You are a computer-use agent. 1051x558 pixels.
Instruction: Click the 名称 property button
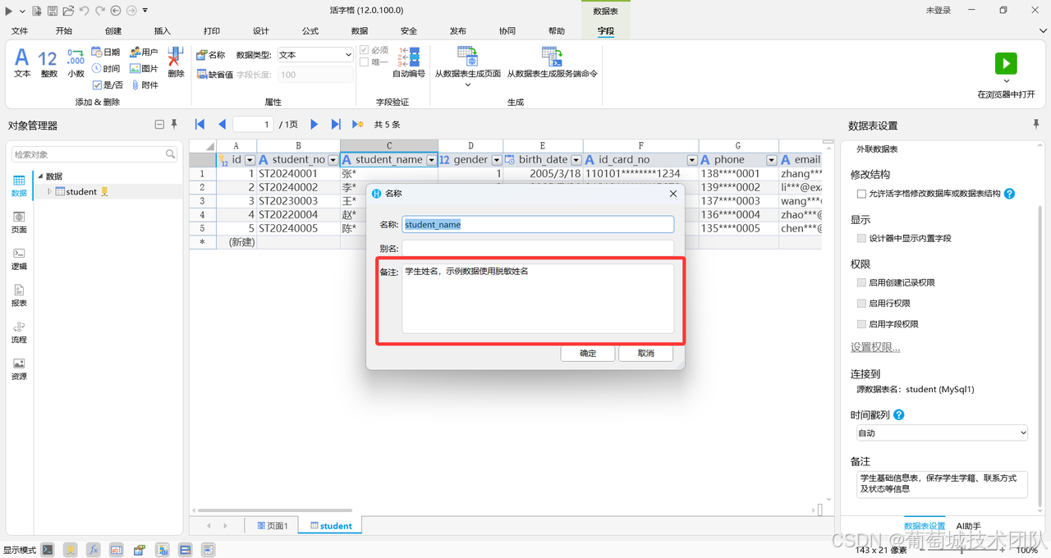tap(211, 55)
